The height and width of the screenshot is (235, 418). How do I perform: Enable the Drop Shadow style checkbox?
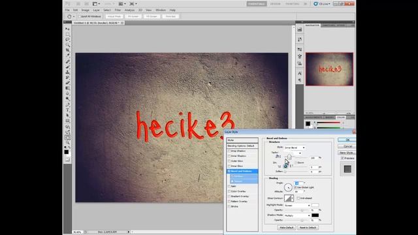pyautogui.click(x=229, y=151)
